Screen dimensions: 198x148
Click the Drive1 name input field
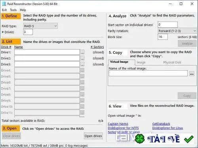coord(47,52)
